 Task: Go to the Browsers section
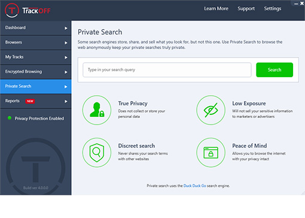click(36, 43)
